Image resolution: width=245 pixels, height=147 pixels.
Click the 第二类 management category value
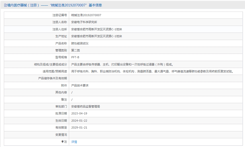click(x=76, y=50)
